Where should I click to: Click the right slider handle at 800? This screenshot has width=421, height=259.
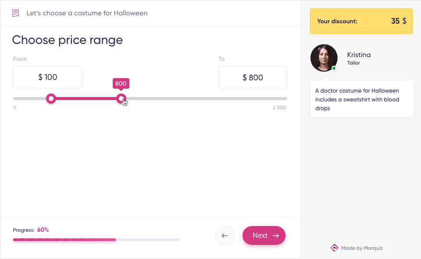tap(121, 99)
